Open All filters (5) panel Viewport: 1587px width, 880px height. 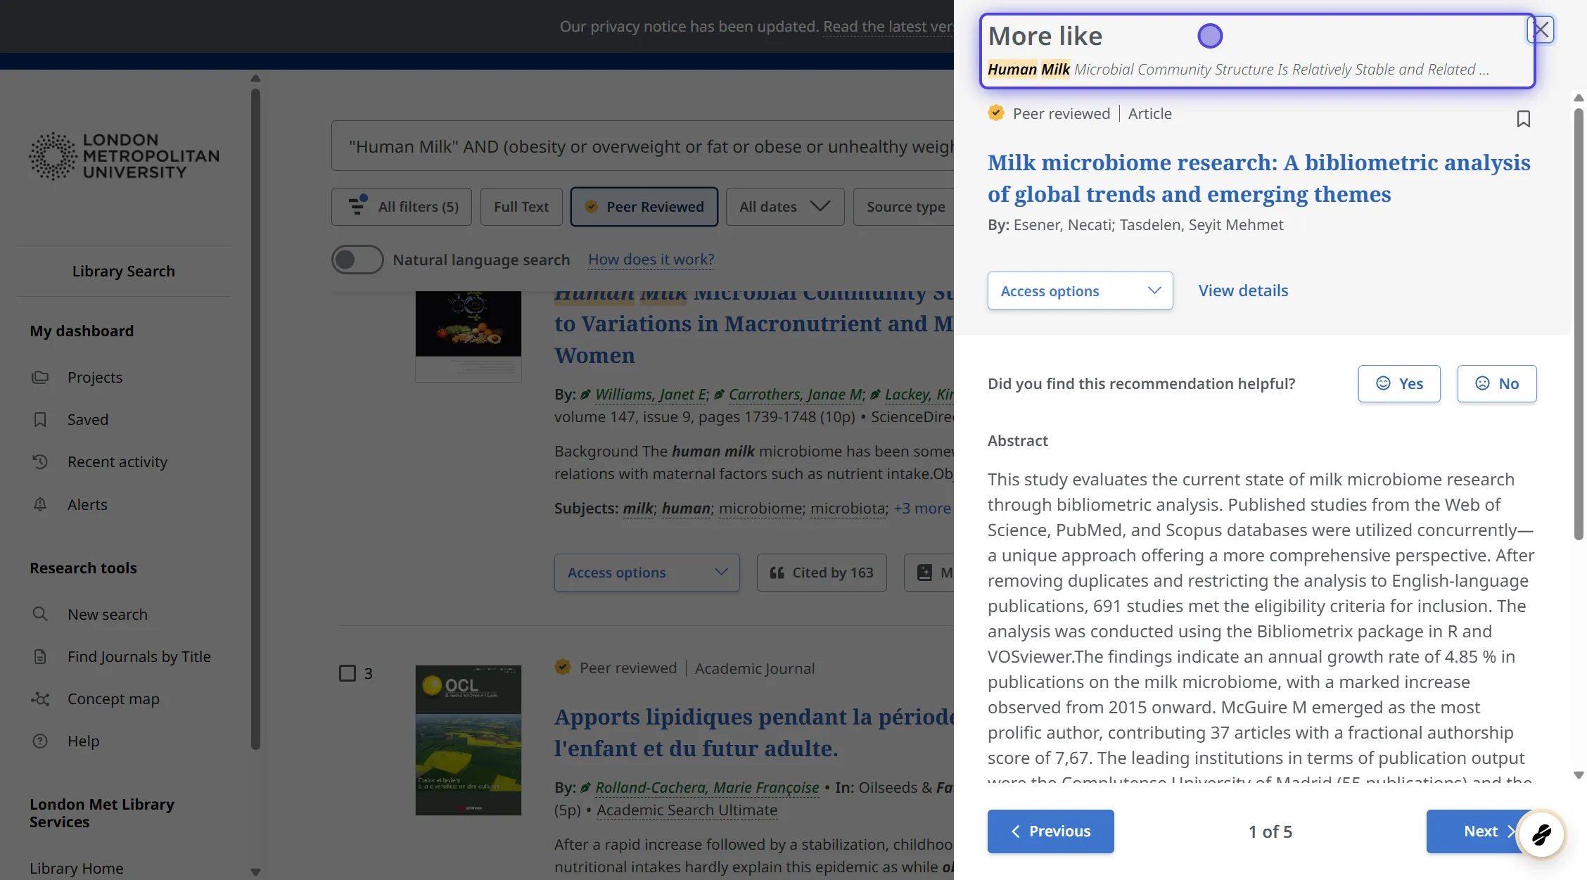pyautogui.click(x=402, y=207)
